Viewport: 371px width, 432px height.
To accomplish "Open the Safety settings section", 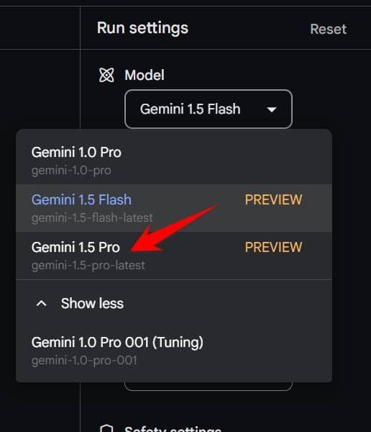I will pos(173,428).
